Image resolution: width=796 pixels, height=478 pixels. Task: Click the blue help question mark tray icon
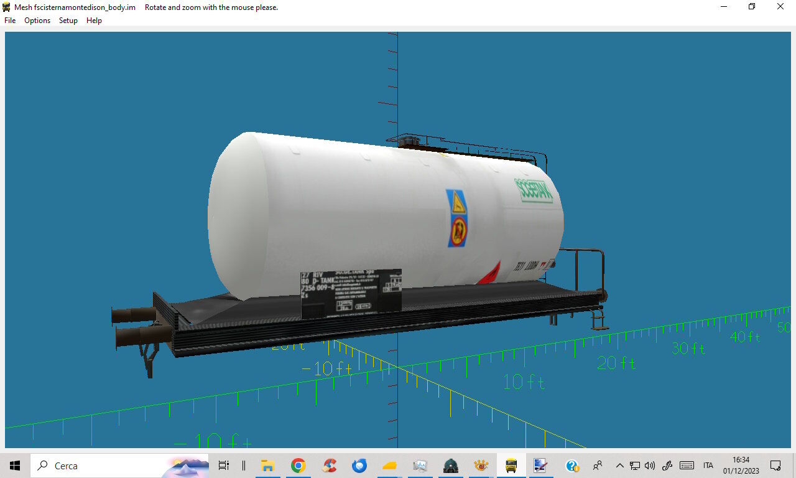pyautogui.click(x=572, y=466)
